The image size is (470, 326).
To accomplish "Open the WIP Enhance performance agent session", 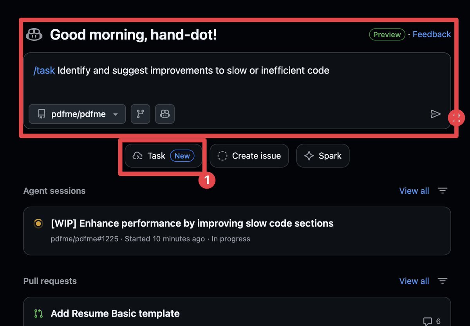I will tap(192, 223).
